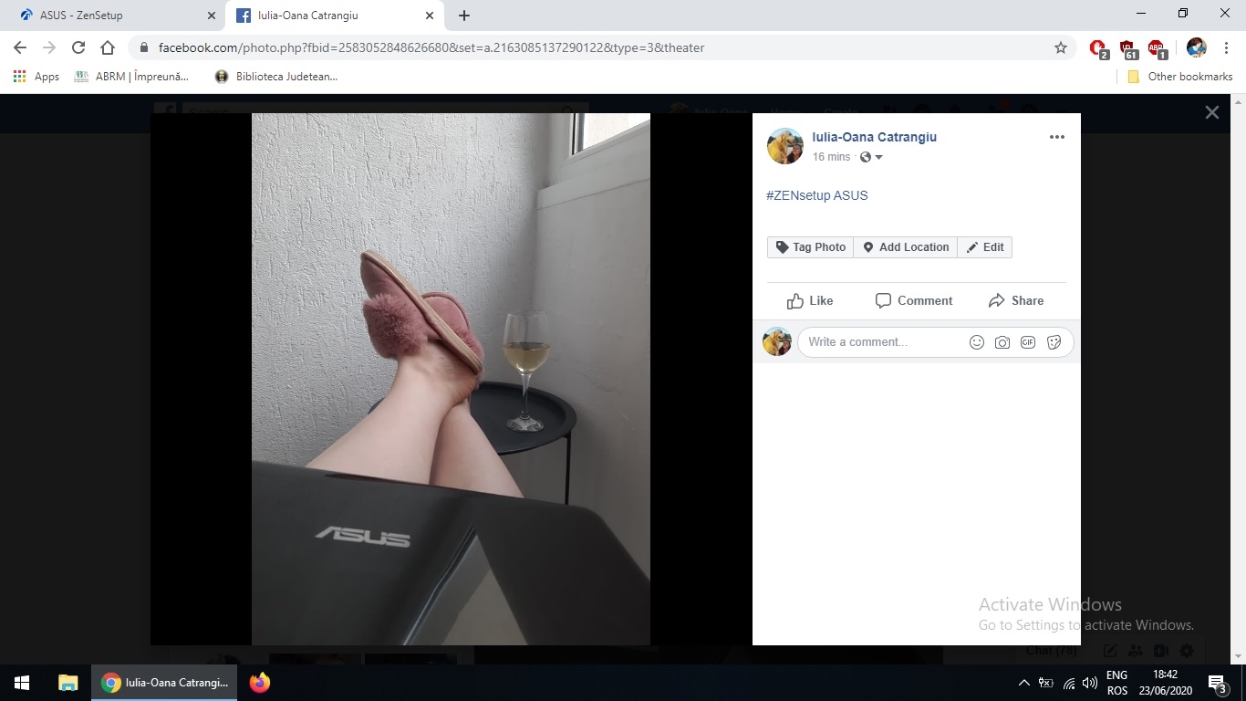This screenshot has width=1246, height=701.
Task: Open Firefox from the taskbar
Action: pos(260,683)
